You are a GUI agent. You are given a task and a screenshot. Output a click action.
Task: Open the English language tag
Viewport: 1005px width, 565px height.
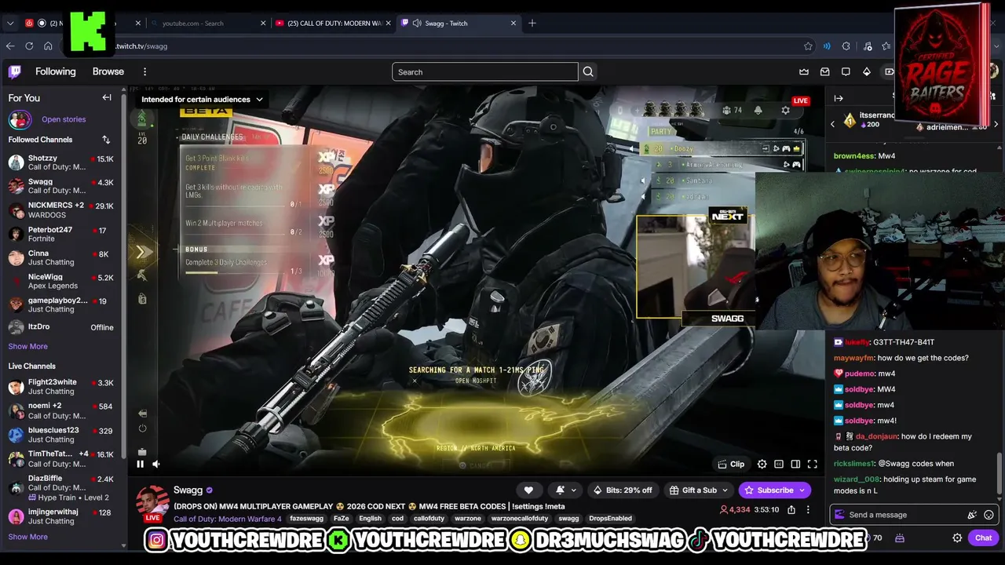[x=370, y=519]
